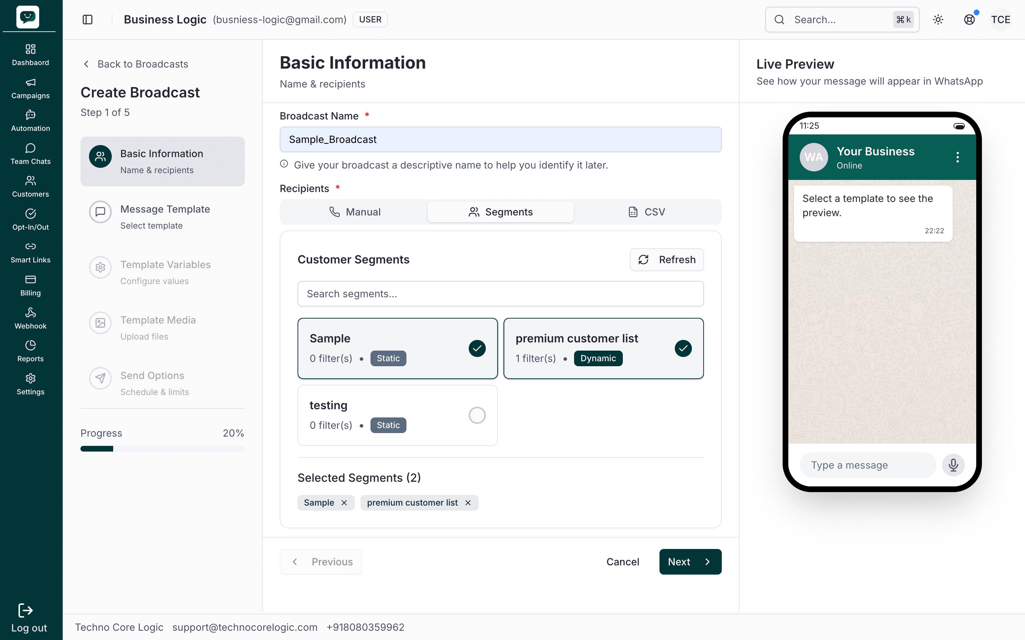Open Customers in the sidebar

pos(31,187)
